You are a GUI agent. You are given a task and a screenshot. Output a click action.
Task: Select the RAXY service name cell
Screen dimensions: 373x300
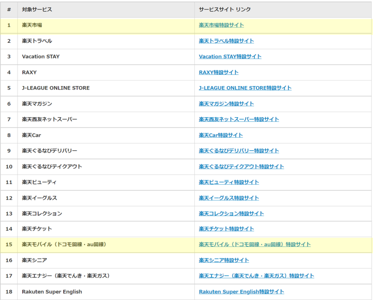coord(106,72)
